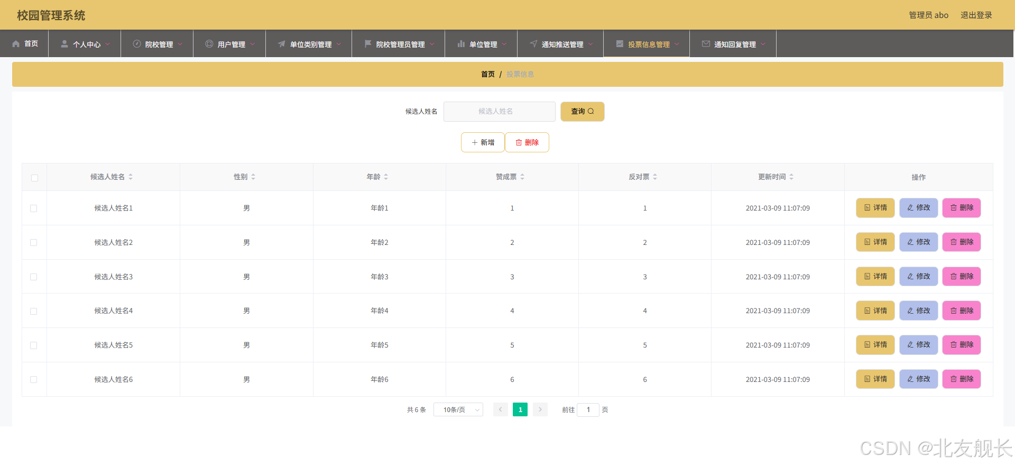This screenshot has width=1015, height=465.
Task: Click the 前往 page number input
Action: [588, 409]
